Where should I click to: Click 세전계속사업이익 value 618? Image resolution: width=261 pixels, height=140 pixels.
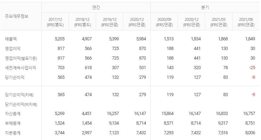click(x=88, y=68)
